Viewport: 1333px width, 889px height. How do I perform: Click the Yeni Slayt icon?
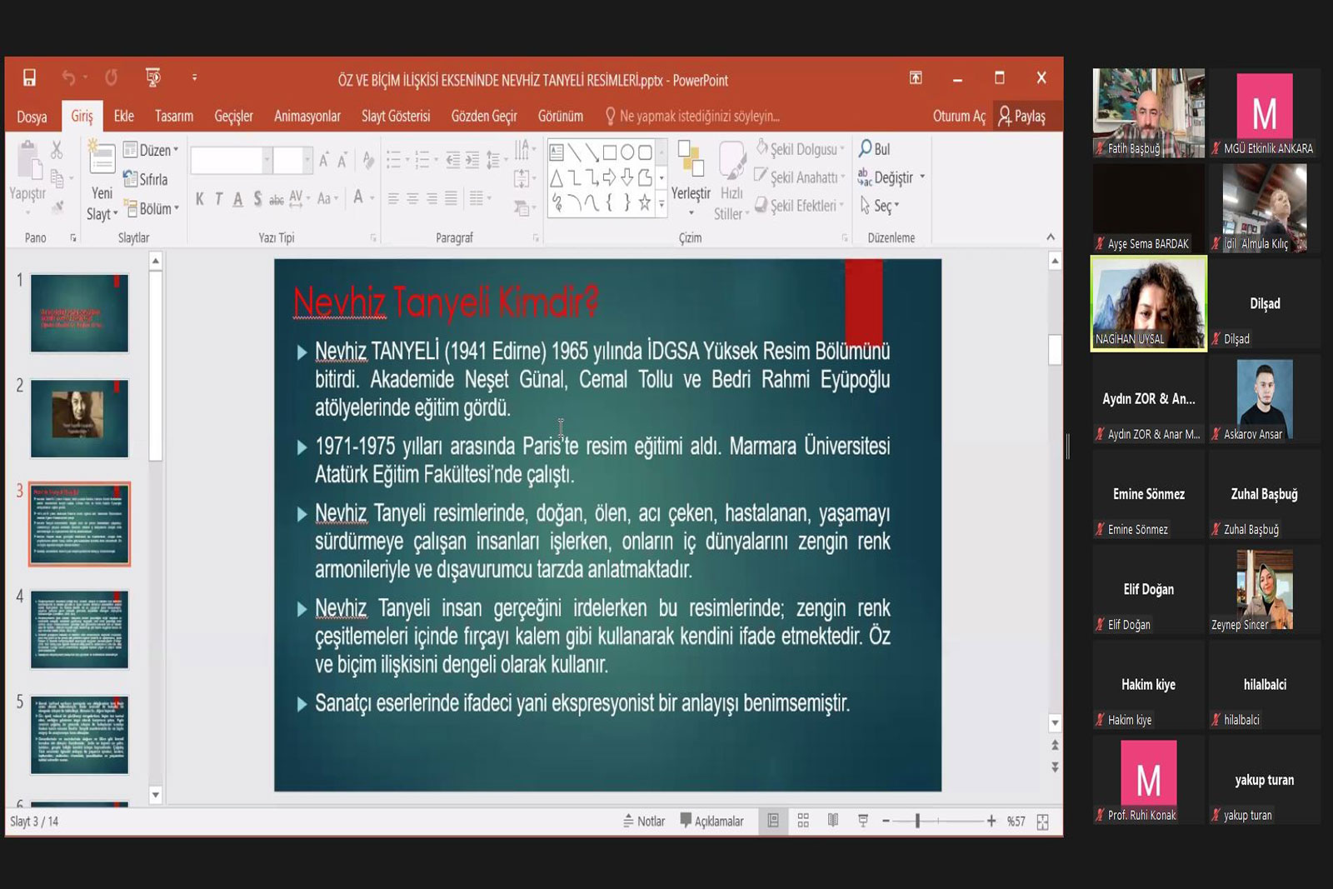click(x=102, y=160)
